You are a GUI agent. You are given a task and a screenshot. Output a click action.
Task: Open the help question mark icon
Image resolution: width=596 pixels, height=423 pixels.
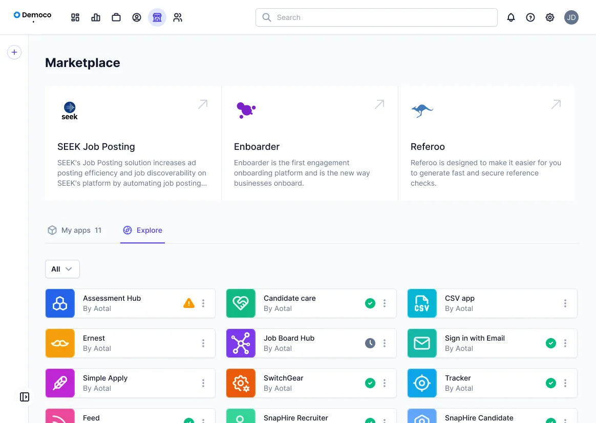click(x=530, y=17)
